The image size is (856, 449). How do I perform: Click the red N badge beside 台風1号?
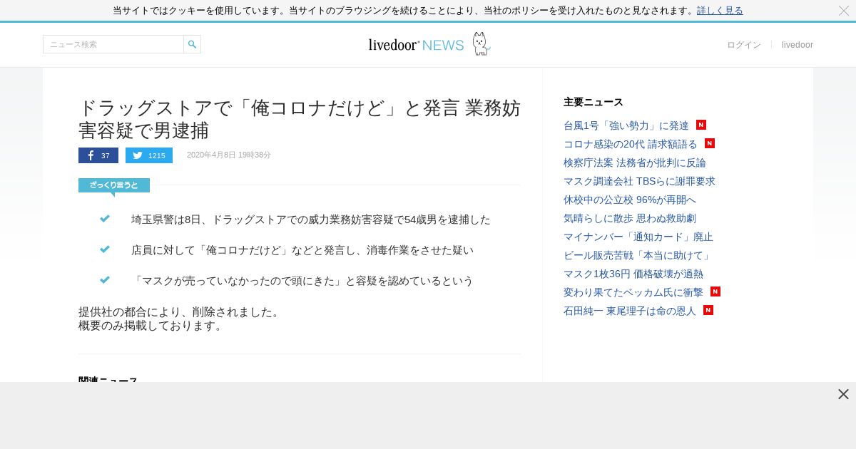pyautogui.click(x=701, y=125)
